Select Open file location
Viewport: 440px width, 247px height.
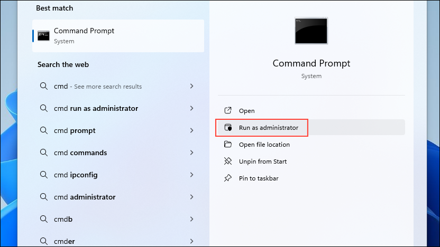click(x=311, y=145)
